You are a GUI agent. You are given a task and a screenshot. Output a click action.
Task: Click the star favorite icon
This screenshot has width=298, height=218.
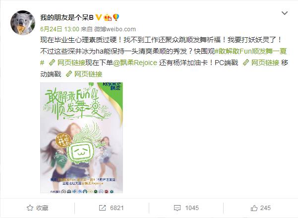click(30, 208)
